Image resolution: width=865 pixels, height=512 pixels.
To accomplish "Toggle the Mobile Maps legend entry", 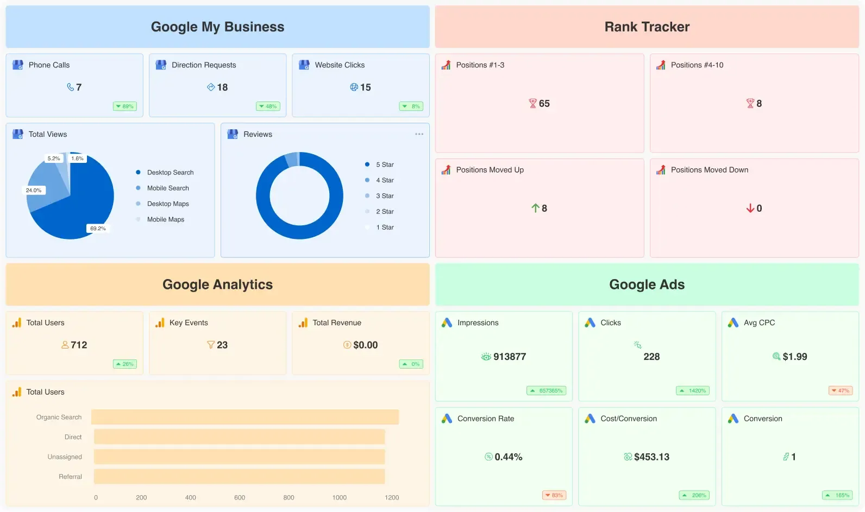I will (x=160, y=219).
